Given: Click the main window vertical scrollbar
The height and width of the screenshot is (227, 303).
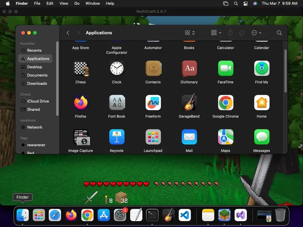Looking at the screenshot, I should pos(286,71).
